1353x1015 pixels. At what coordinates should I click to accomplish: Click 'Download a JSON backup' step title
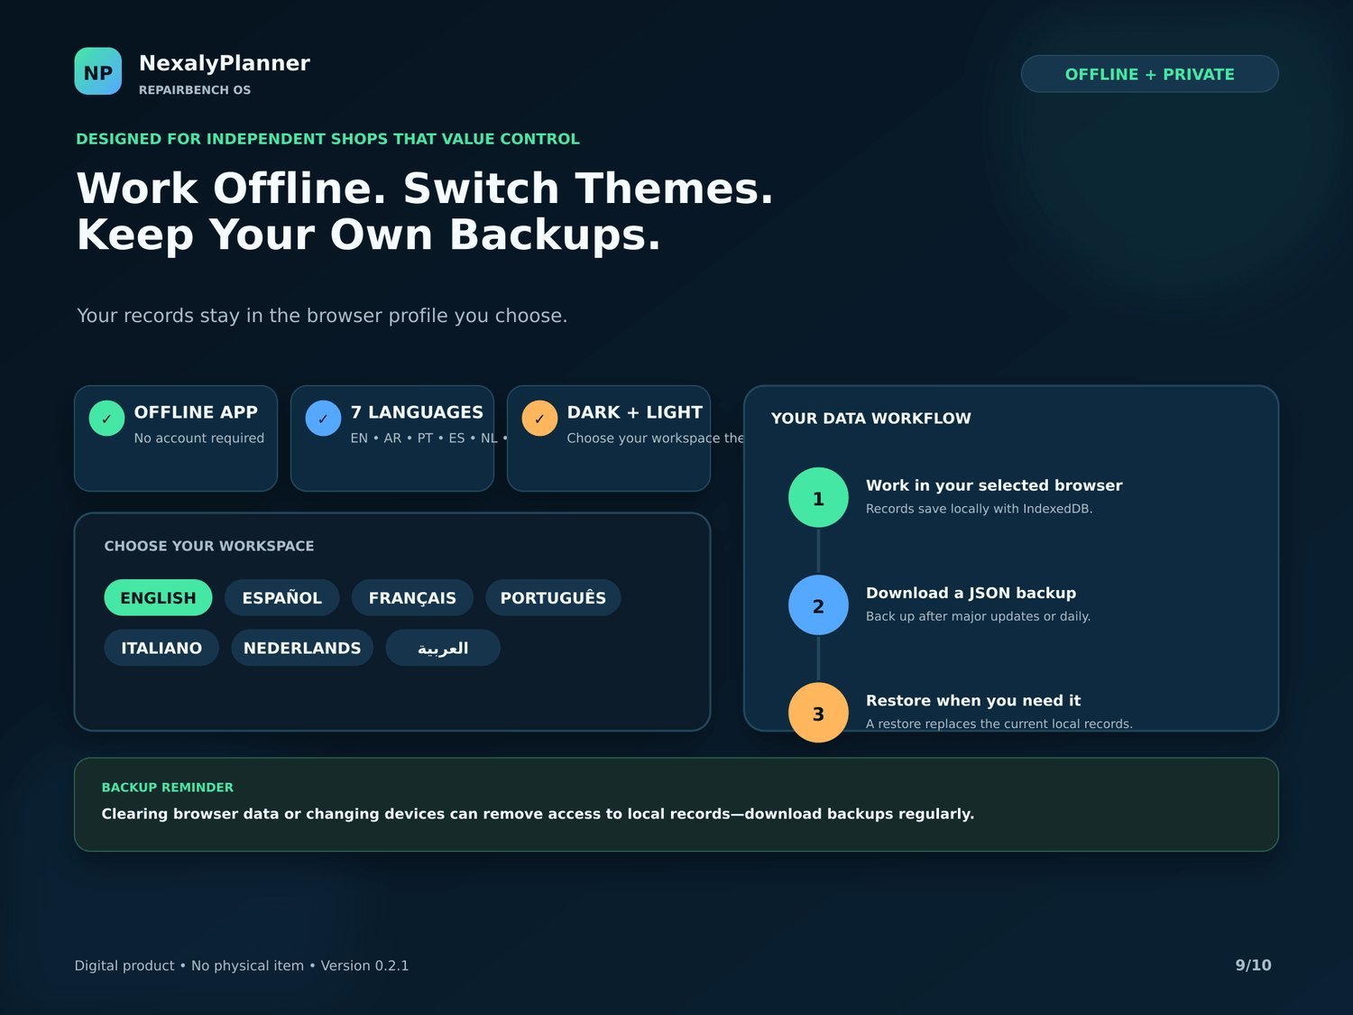[x=971, y=593]
